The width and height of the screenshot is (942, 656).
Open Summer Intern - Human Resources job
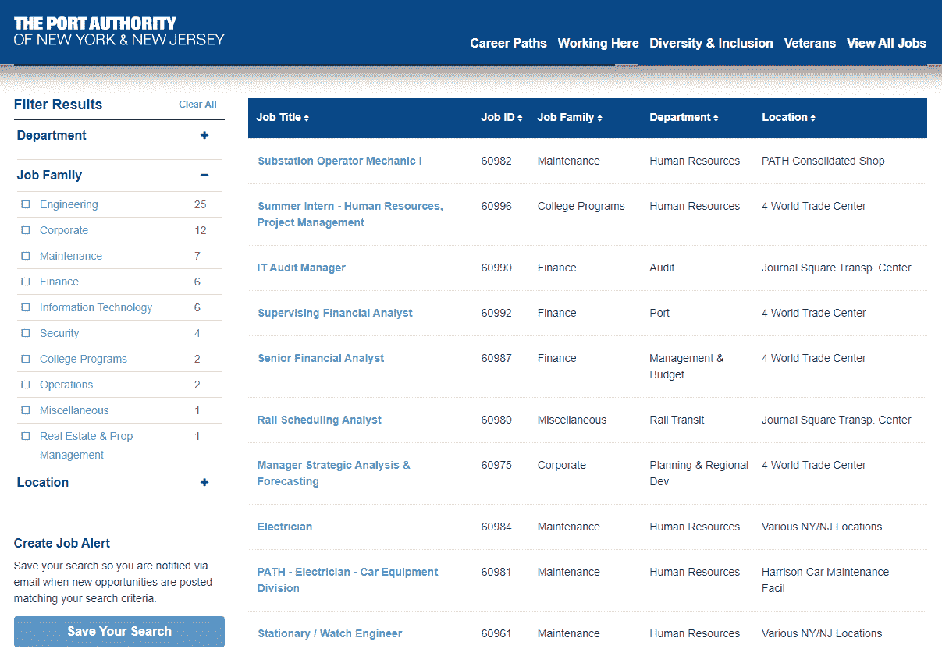tap(350, 215)
